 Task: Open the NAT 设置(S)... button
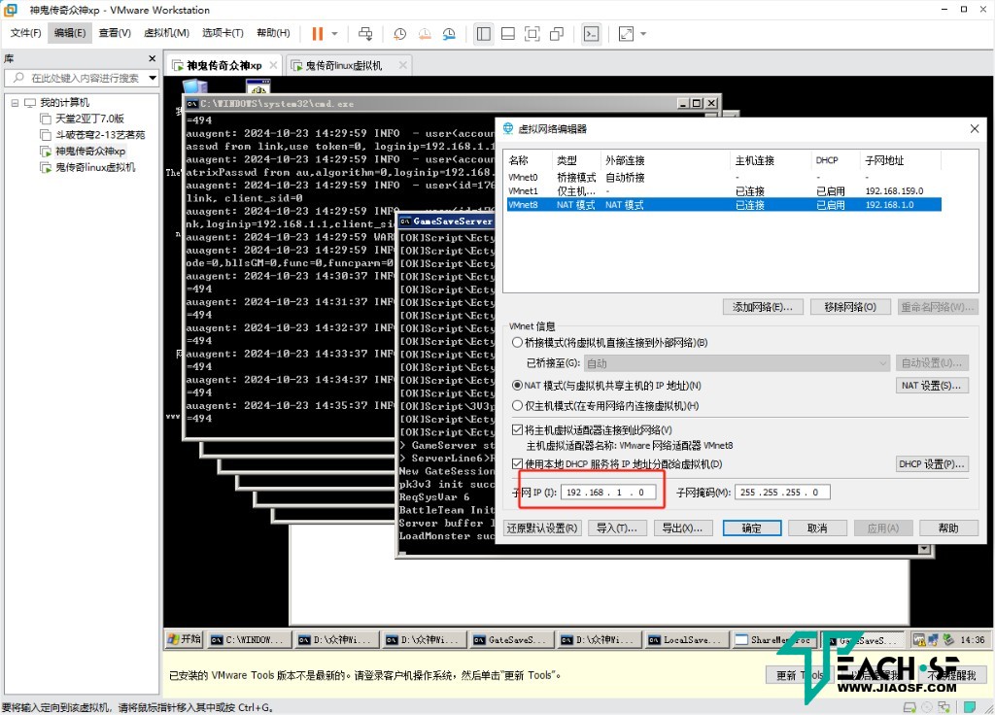[x=931, y=385]
